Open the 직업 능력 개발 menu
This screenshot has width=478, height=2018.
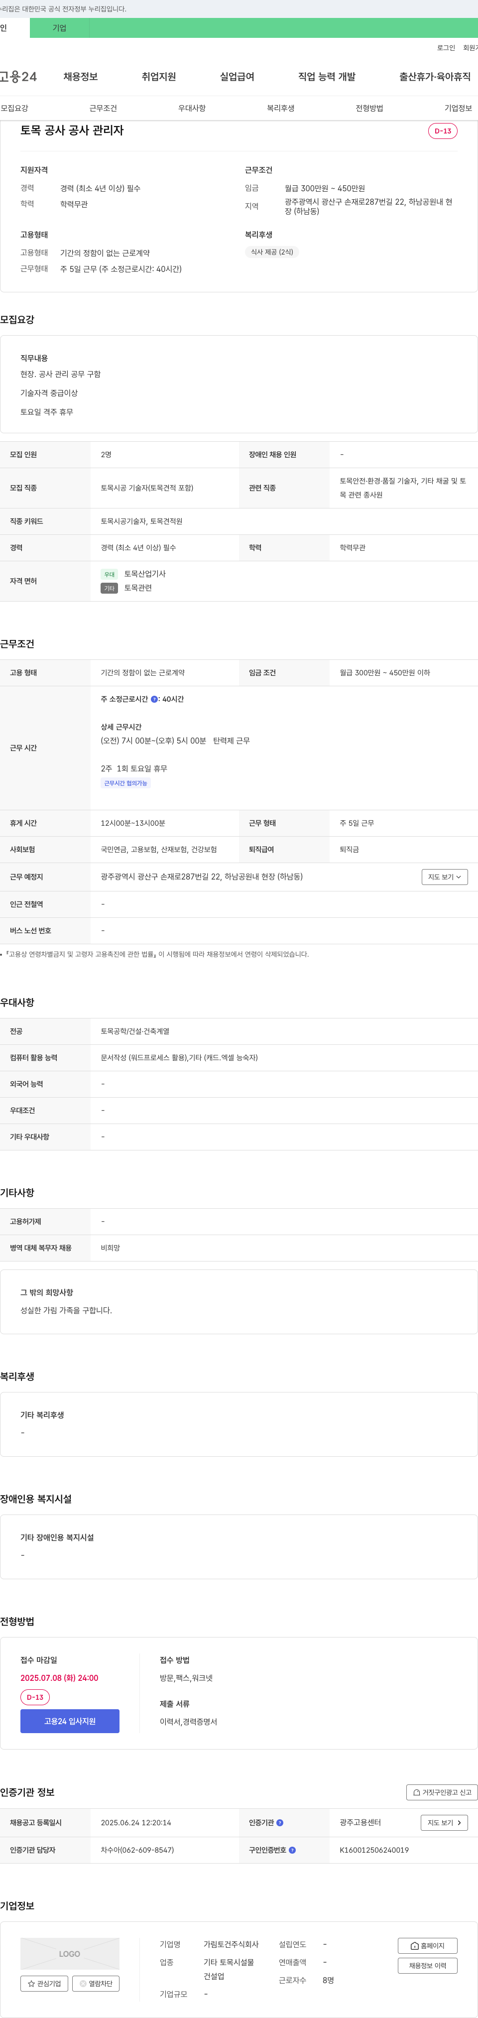pos(327,77)
